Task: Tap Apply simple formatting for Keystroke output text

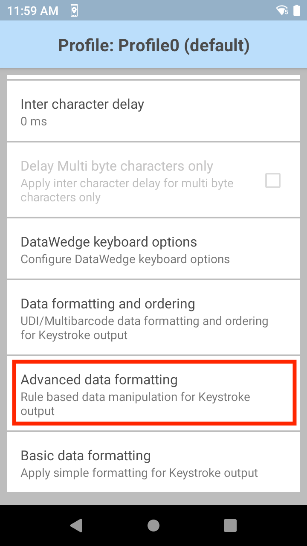Action: pos(139,473)
